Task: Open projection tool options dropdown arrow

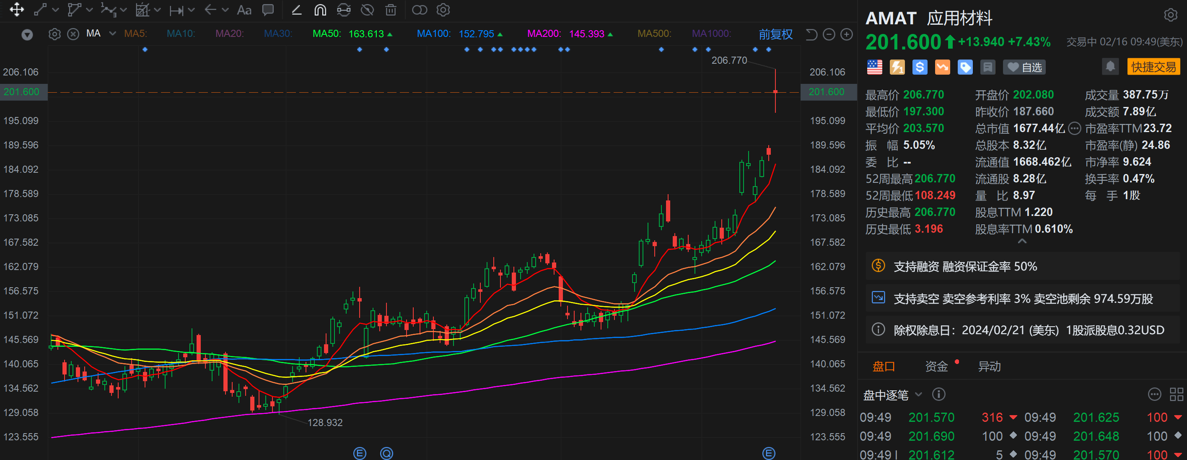Action: (x=157, y=10)
